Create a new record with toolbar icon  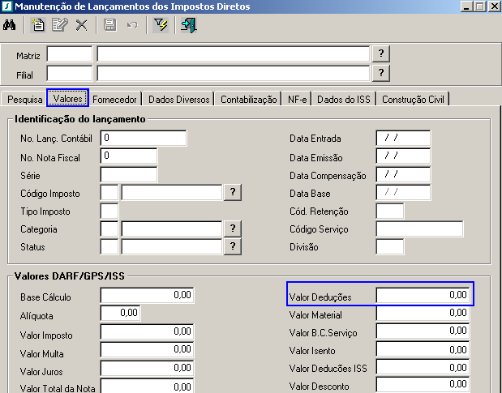coord(37,25)
